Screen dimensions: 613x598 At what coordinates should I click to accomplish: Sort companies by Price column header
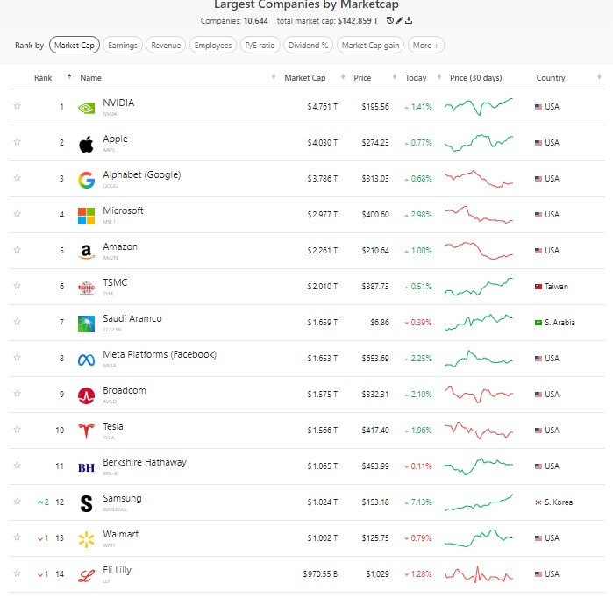coord(362,78)
